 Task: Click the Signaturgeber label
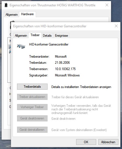tap(38, 75)
